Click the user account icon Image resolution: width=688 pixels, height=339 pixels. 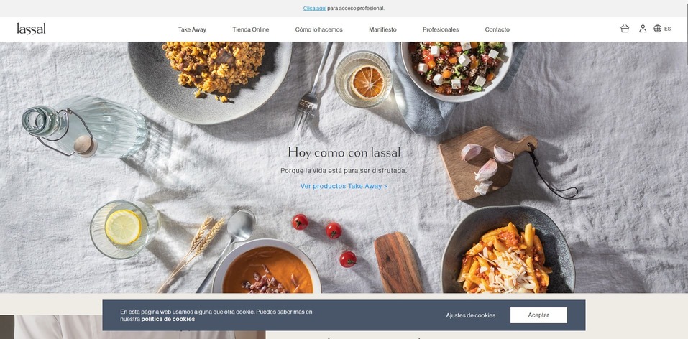(x=643, y=29)
